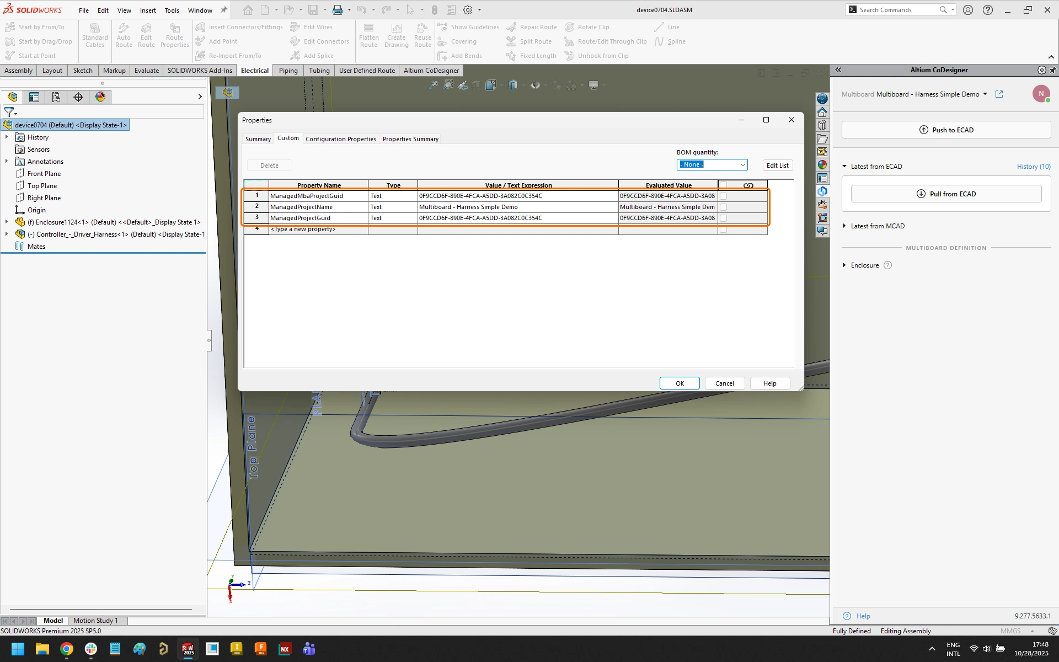The image size is (1059, 662).
Task: Expand the History tree node
Action: coord(7,137)
